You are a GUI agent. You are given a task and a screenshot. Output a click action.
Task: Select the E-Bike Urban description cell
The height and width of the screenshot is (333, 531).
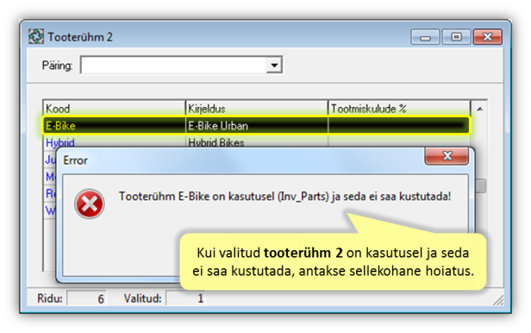click(x=257, y=126)
